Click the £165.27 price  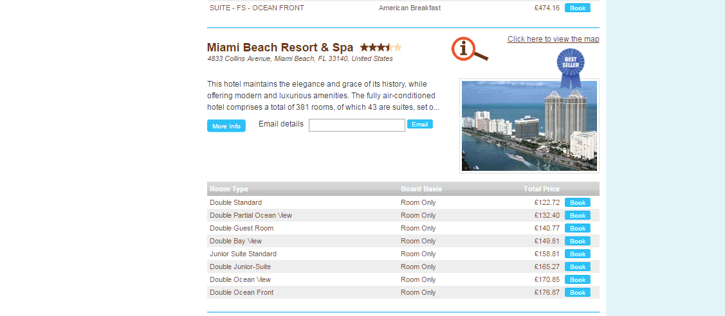pyautogui.click(x=547, y=267)
